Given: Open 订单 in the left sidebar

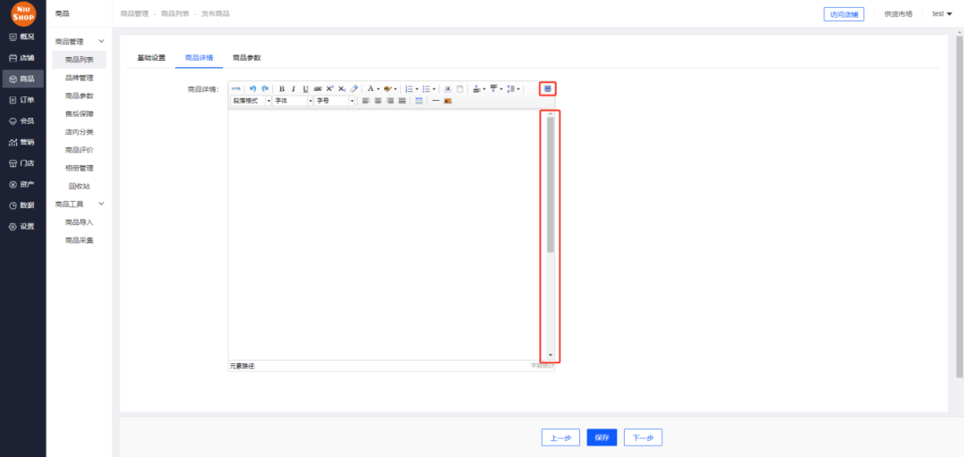Looking at the screenshot, I should point(22,100).
